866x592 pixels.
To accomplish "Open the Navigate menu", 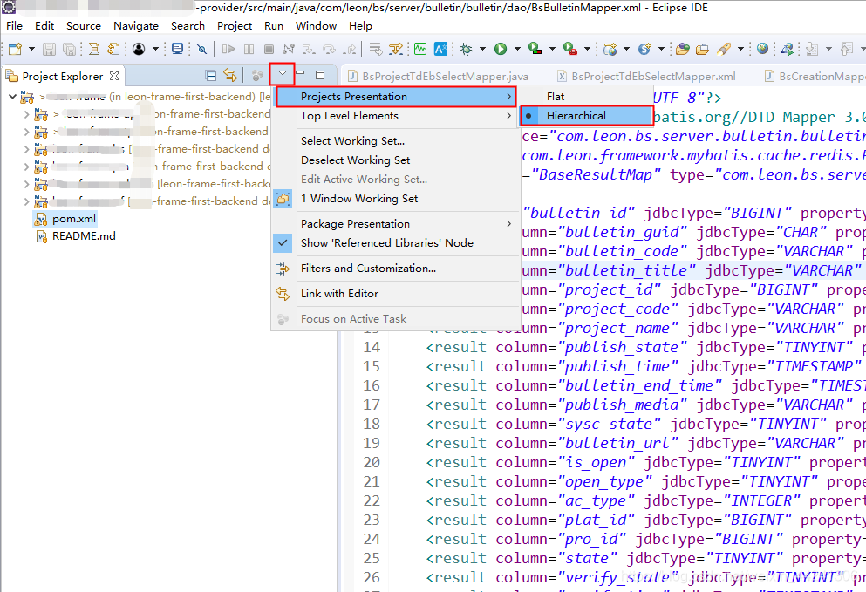I will (x=136, y=26).
